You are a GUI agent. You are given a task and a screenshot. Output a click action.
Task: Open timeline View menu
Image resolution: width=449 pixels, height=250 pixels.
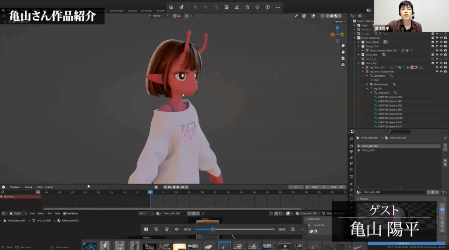(x=40, y=187)
